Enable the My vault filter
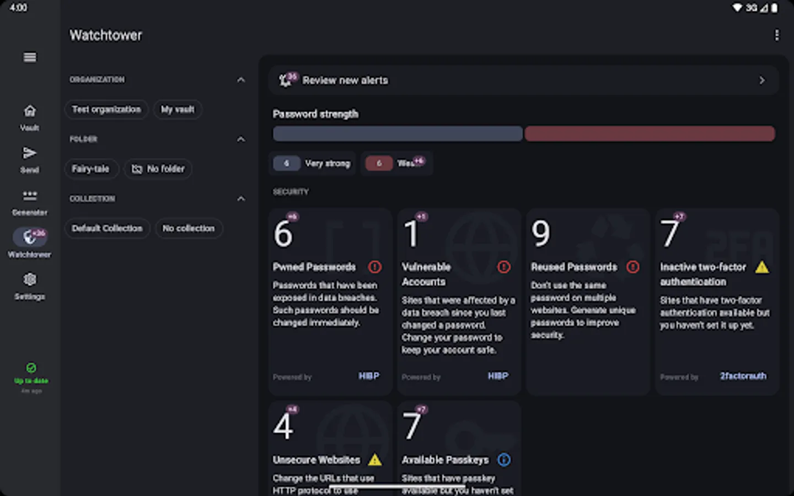Viewport: 794px width, 496px height. pyautogui.click(x=178, y=109)
